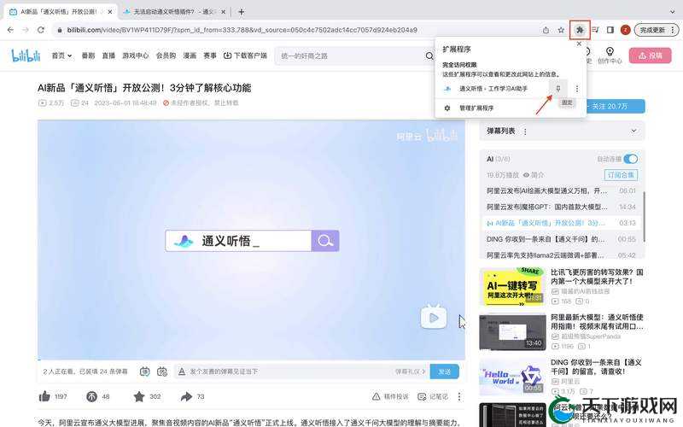
Task: Focus the bilibili search box
Action: (x=351, y=56)
